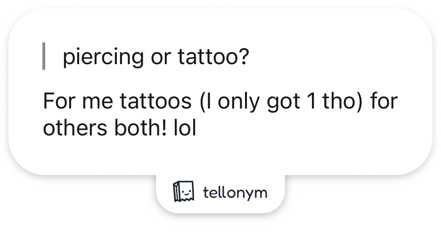Viewport: 441px width, 235px height.
Task: Click the answer's first line starting "For me tattoos"
Action: pyautogui.click(x=220, y=101)
